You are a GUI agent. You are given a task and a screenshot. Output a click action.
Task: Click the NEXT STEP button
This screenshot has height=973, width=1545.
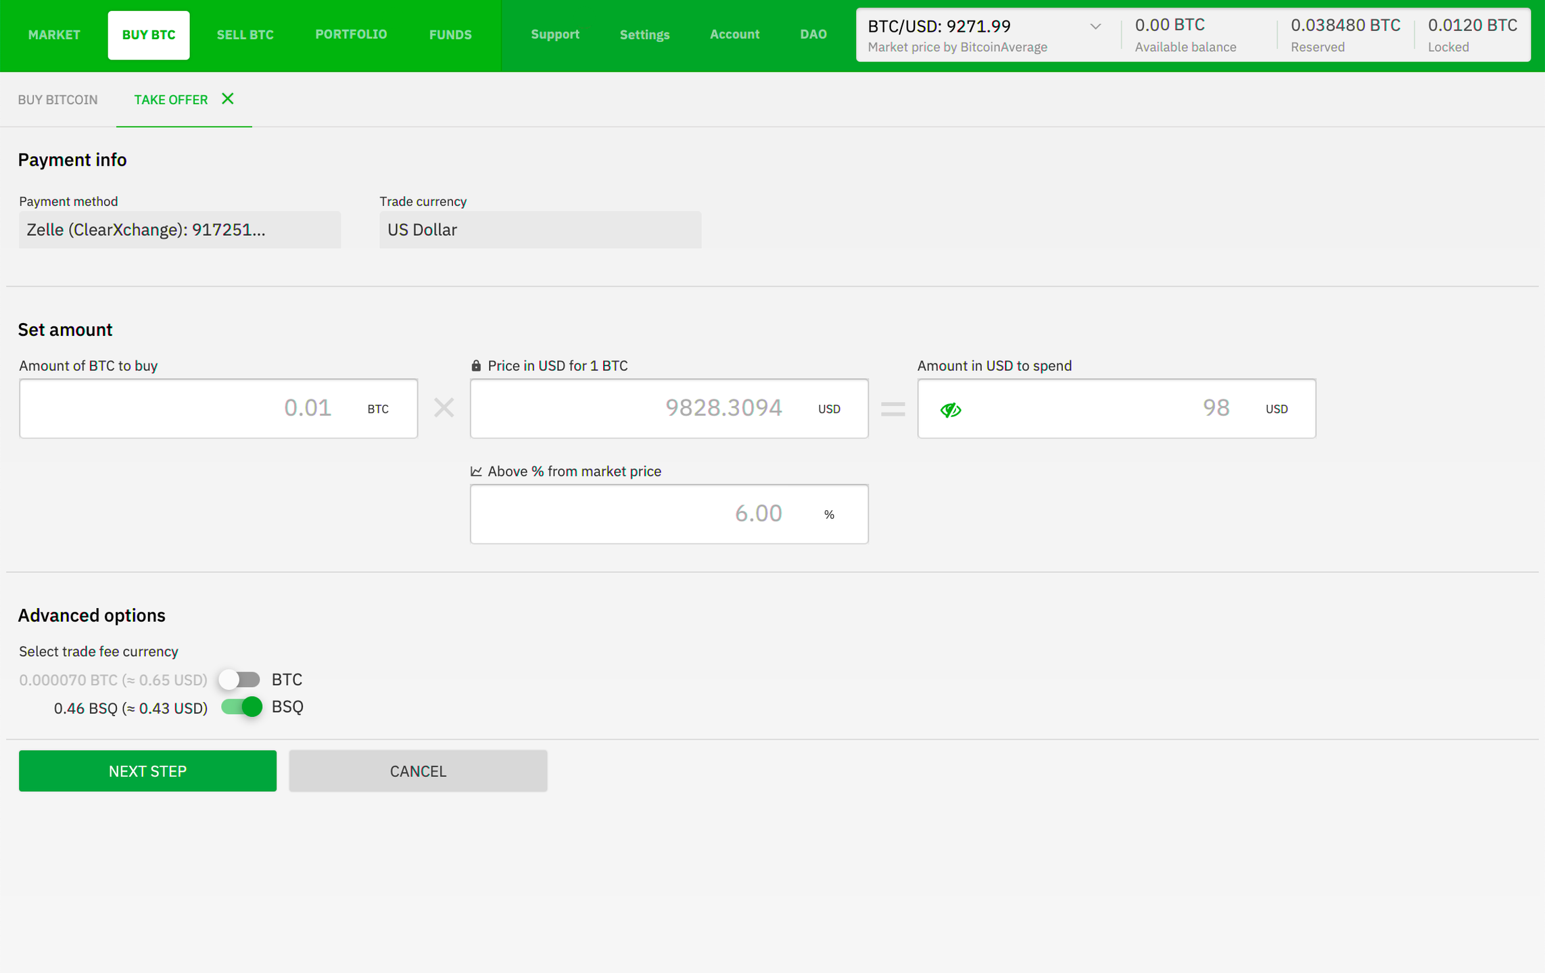[x=147, y=771]
